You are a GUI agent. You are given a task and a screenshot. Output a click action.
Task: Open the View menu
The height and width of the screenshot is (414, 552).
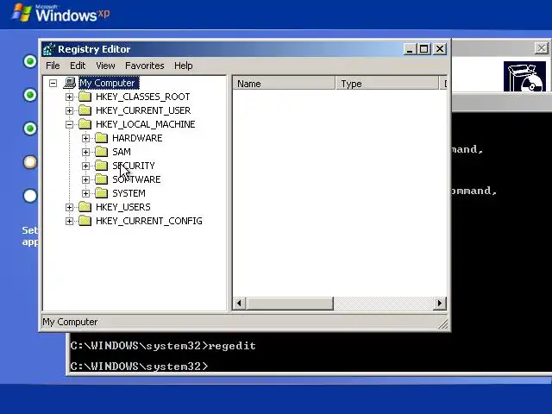105,66
